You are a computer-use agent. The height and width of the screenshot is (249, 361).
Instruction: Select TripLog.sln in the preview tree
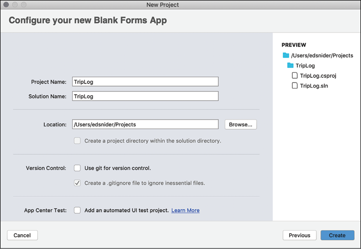coord(314,86)
